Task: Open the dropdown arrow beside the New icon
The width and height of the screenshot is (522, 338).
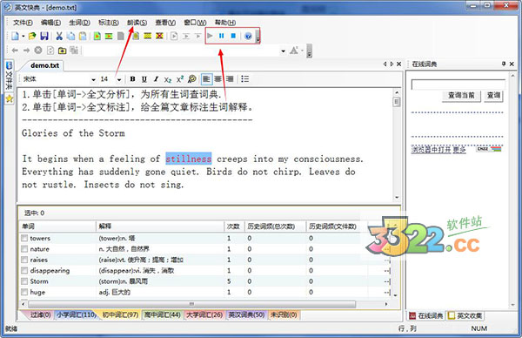Action: tap(23, 36)
